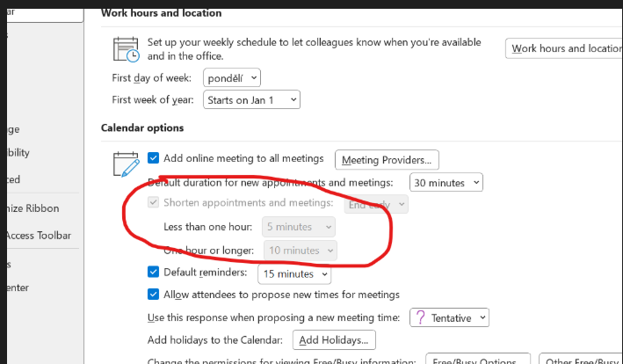Screen dimensions: 623x364
Task: Select the Quick Access Toolbar sidebar item
Action: pyautogui.click(x=39, y=236)
